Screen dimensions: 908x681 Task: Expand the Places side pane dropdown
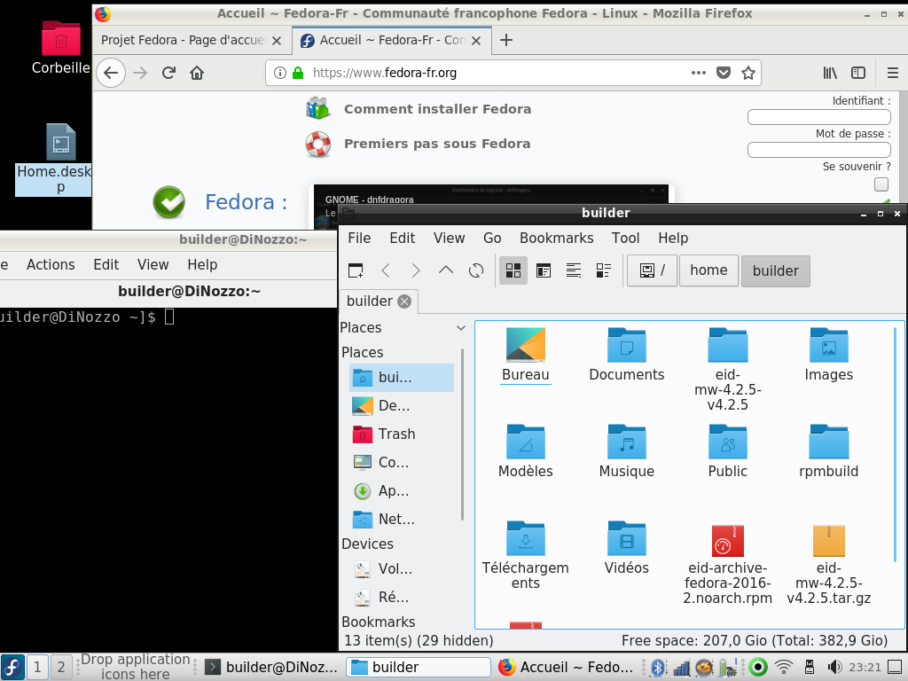coord(461,328)
